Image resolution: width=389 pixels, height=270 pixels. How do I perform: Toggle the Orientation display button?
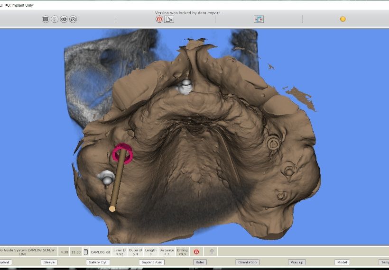point(247,262)
